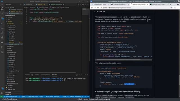Bookmark this page with the star icon
Viewport: 180px width, 101px height.
[x=171, y=8]
